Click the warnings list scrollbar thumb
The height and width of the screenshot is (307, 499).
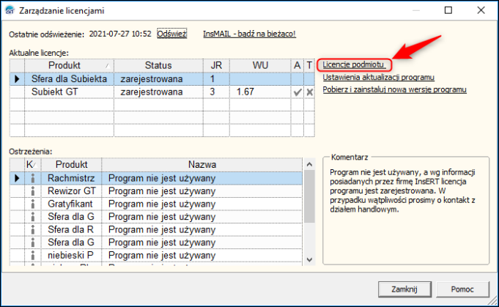click(x=309, y=196)
